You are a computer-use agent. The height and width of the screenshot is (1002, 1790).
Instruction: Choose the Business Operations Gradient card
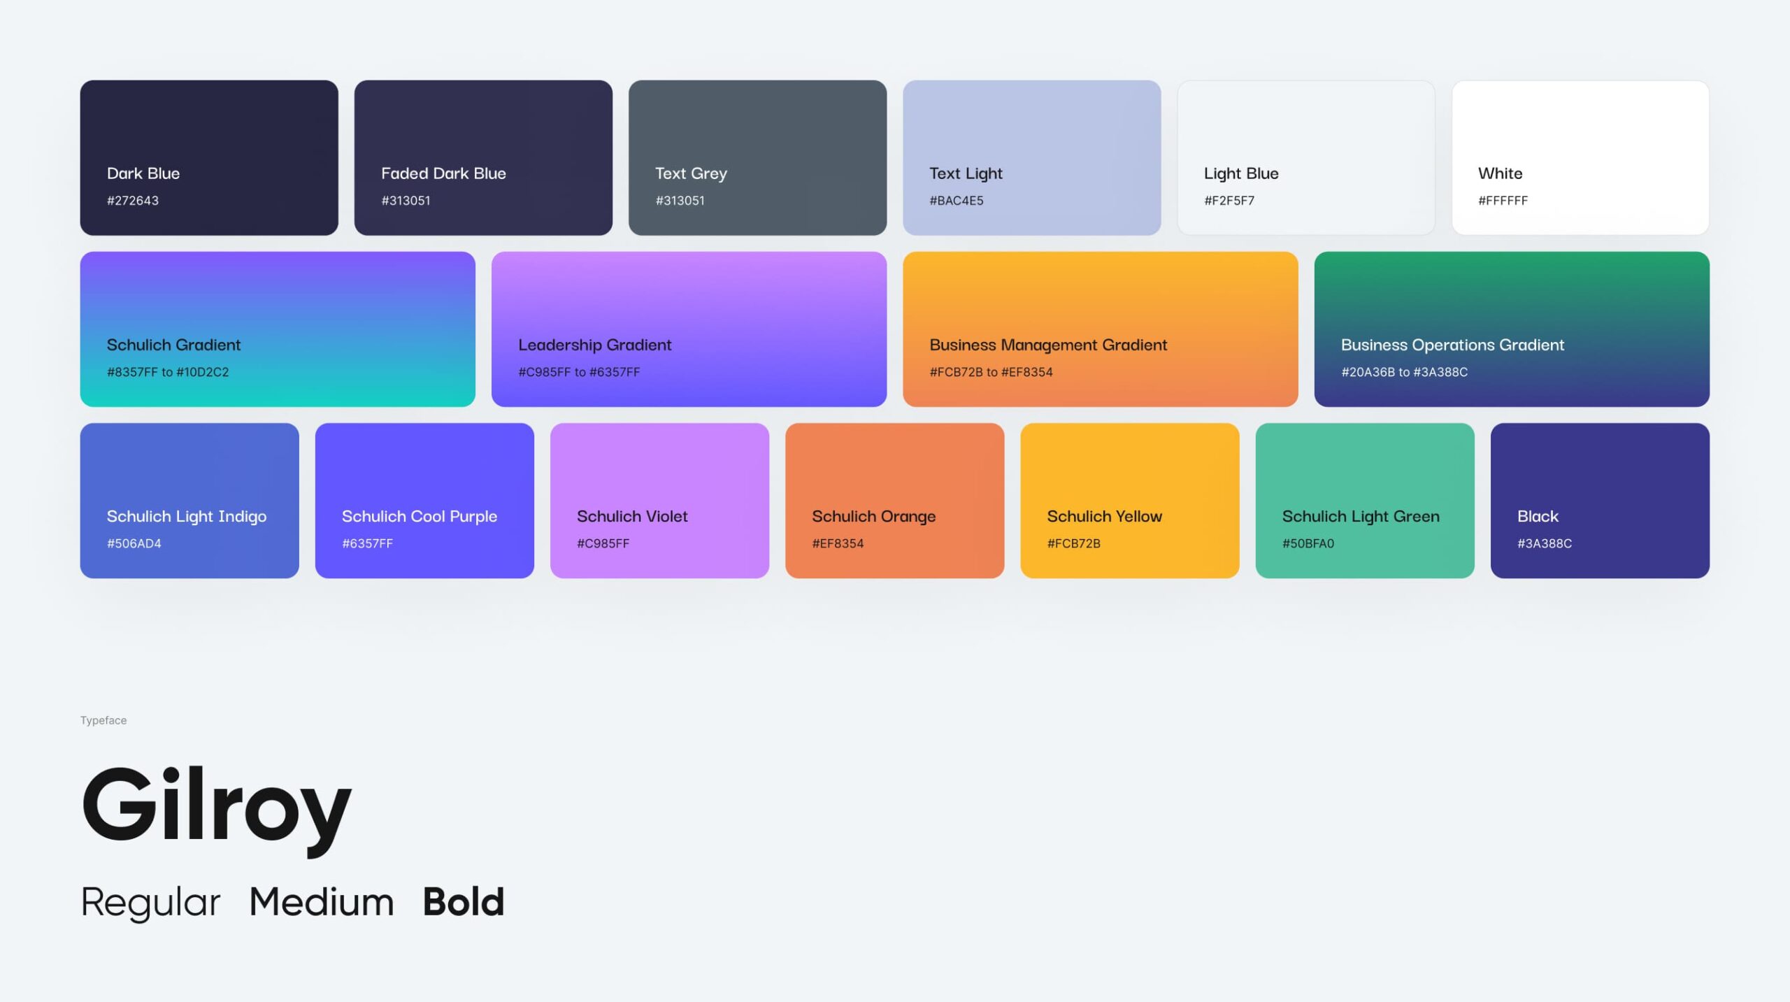(x=1512, y=329)
